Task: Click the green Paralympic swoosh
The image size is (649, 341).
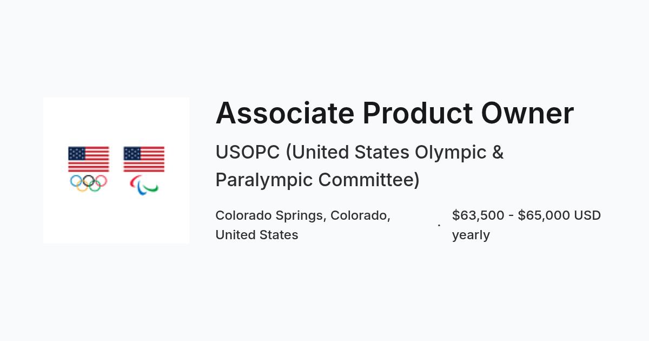Action: [x=151, y=188]
